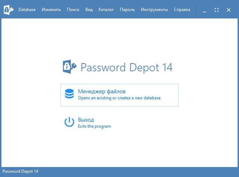The image size is (239, 177).
Task: Open the Инструменты menu
Action: pos(154,10)
